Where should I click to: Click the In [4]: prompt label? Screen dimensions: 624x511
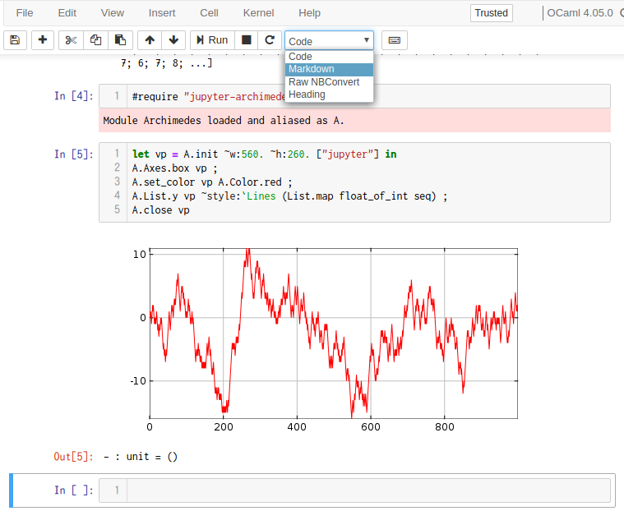[74, 96]
